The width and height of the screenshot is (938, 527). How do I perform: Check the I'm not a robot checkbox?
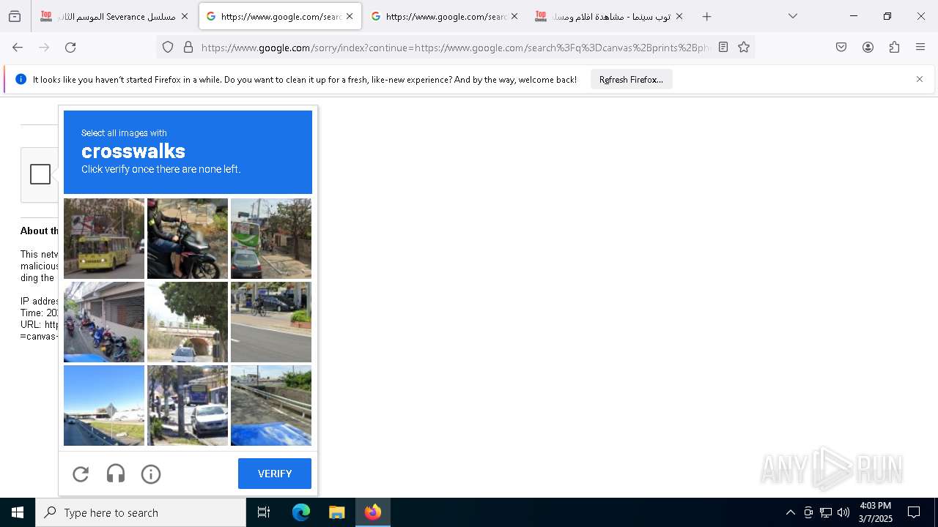point(40,174)
